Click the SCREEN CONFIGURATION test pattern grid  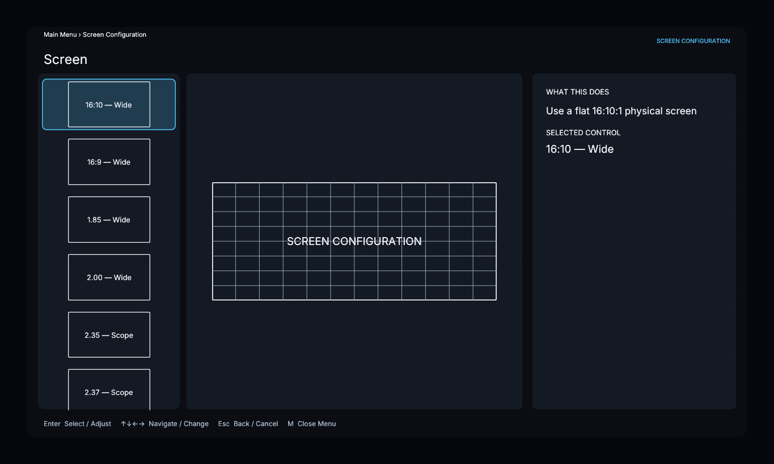354,241
